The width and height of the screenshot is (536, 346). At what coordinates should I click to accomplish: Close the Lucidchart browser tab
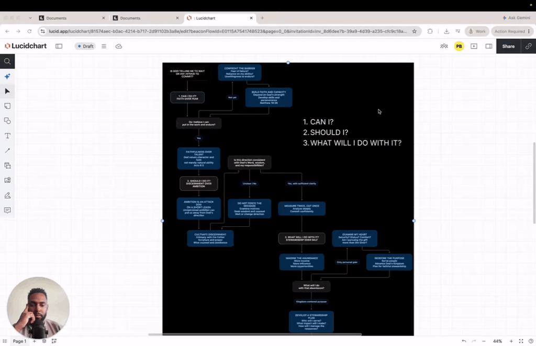click(x=251, y=18)
